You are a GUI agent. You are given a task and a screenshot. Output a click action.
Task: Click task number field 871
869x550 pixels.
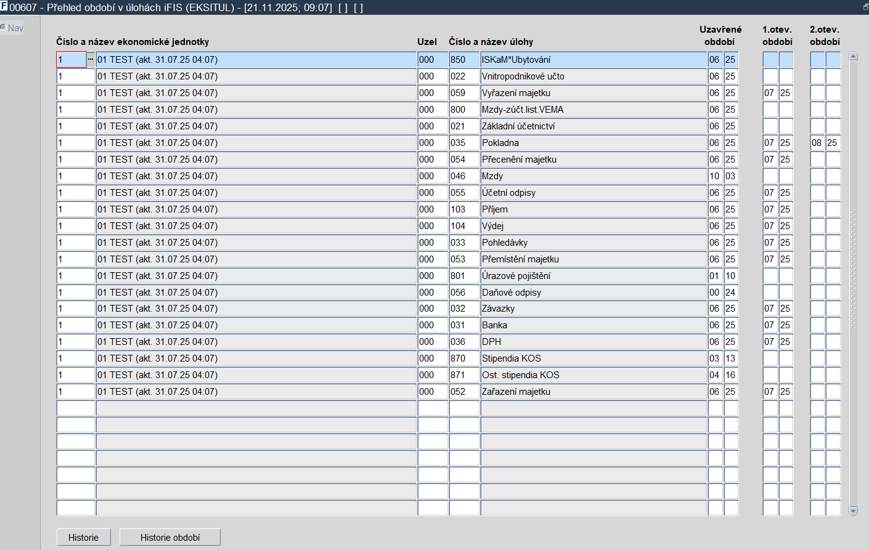click(464, 375)
